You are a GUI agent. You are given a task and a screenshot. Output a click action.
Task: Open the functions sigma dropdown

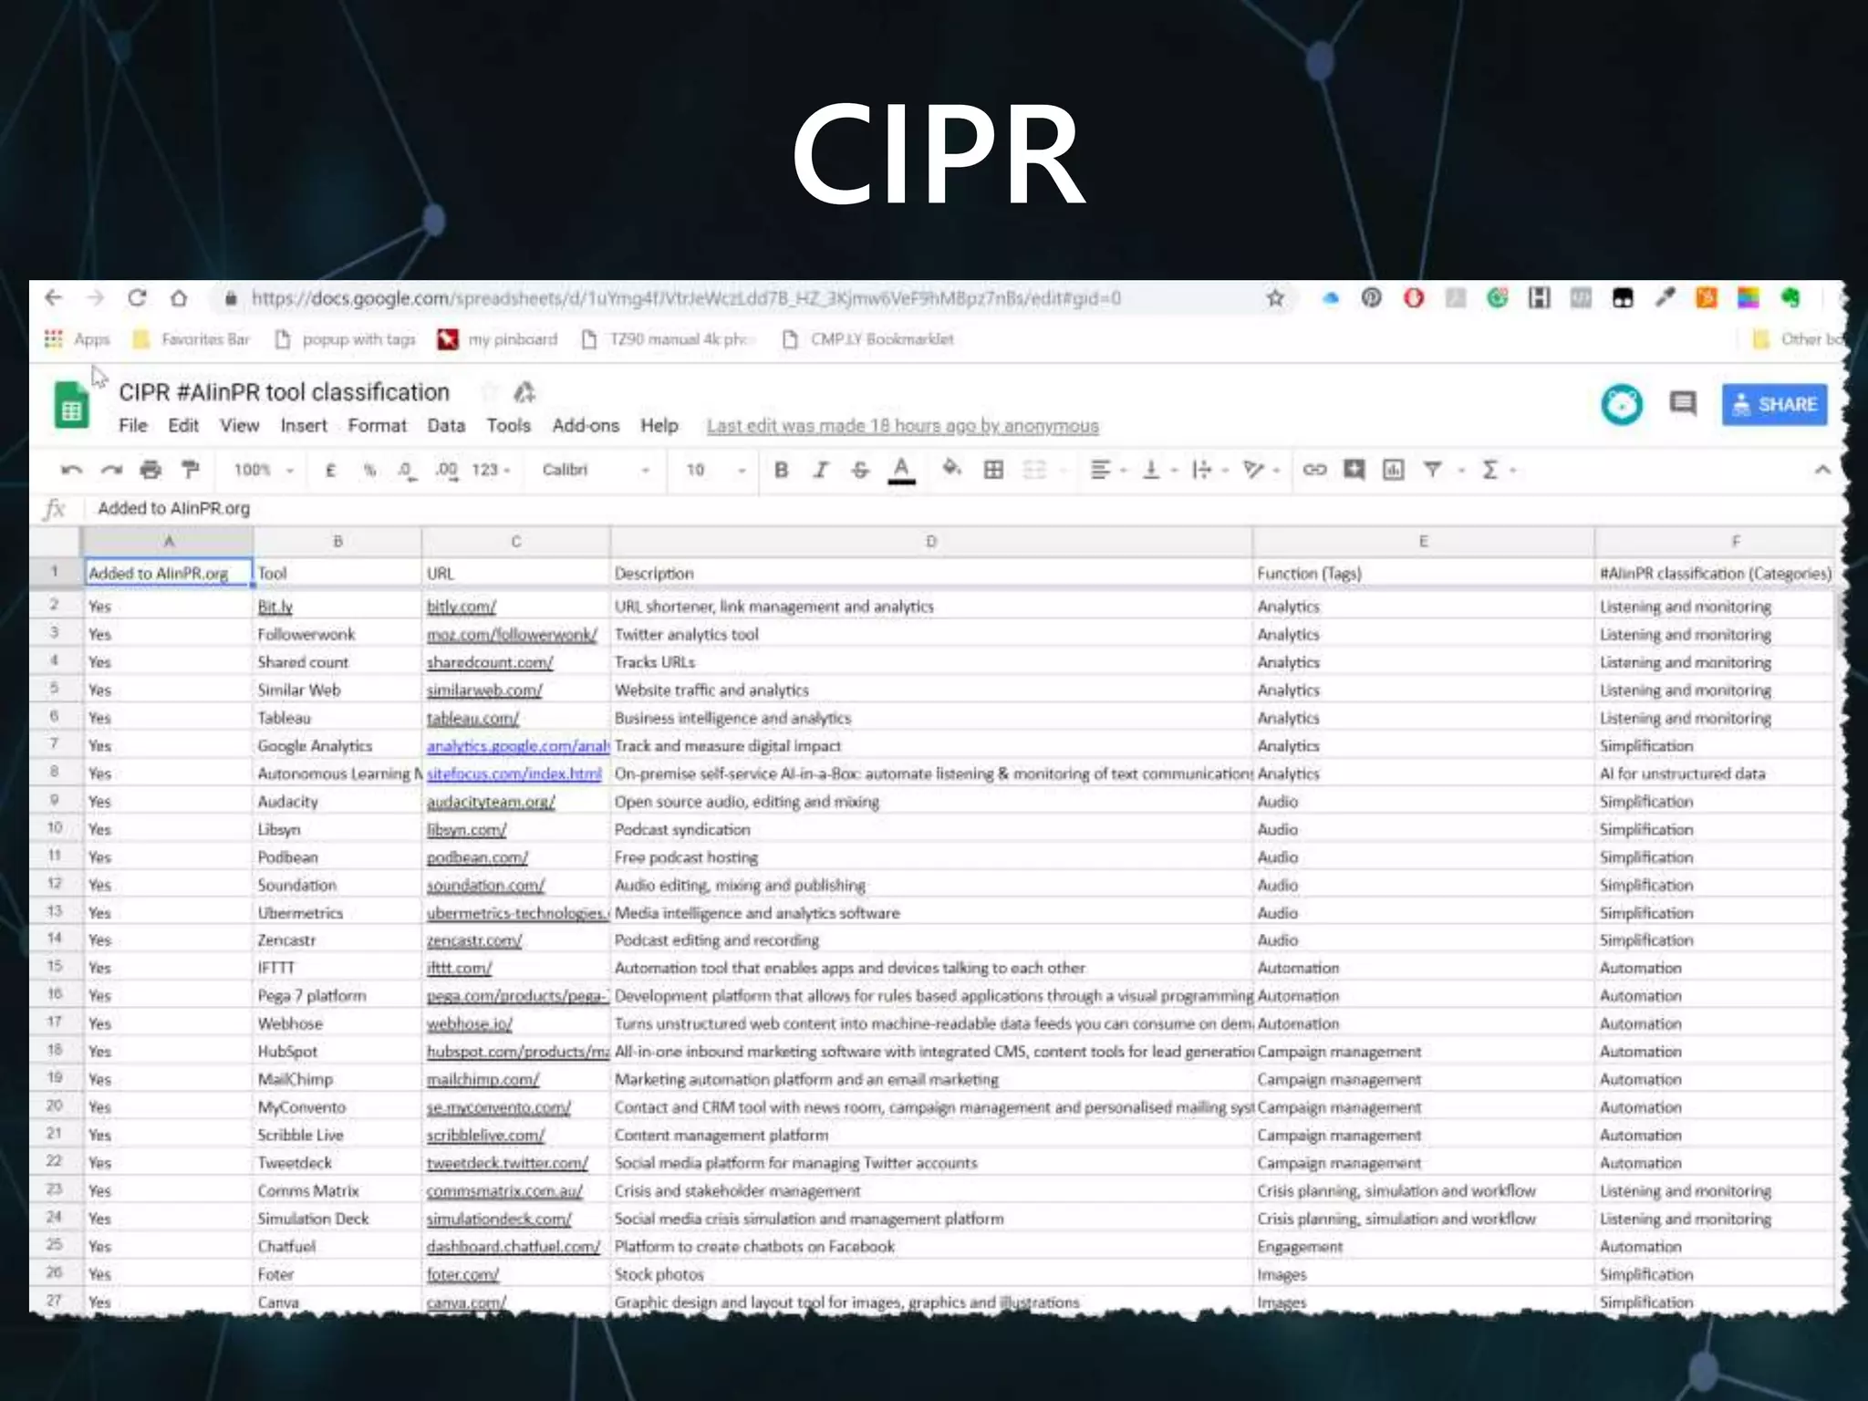(x=1498, y=470)
